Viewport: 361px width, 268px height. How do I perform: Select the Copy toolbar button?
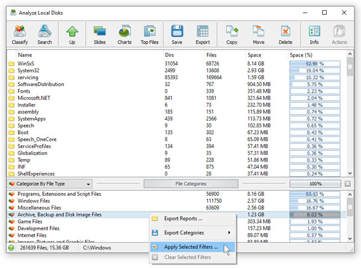[x=232, y=35]
